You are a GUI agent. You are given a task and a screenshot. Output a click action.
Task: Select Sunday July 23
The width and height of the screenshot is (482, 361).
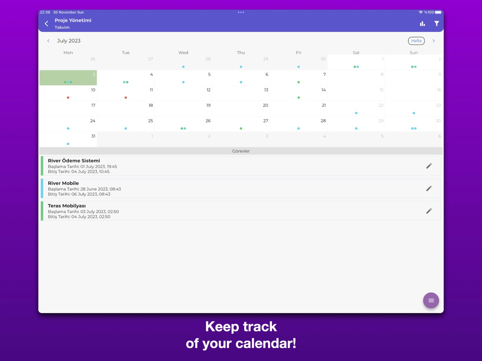[x=414, y=109]
